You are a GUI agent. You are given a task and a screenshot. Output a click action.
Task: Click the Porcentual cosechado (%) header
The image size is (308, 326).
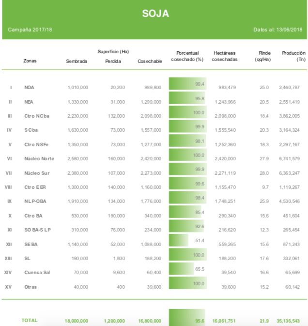[x=187, y=56]
